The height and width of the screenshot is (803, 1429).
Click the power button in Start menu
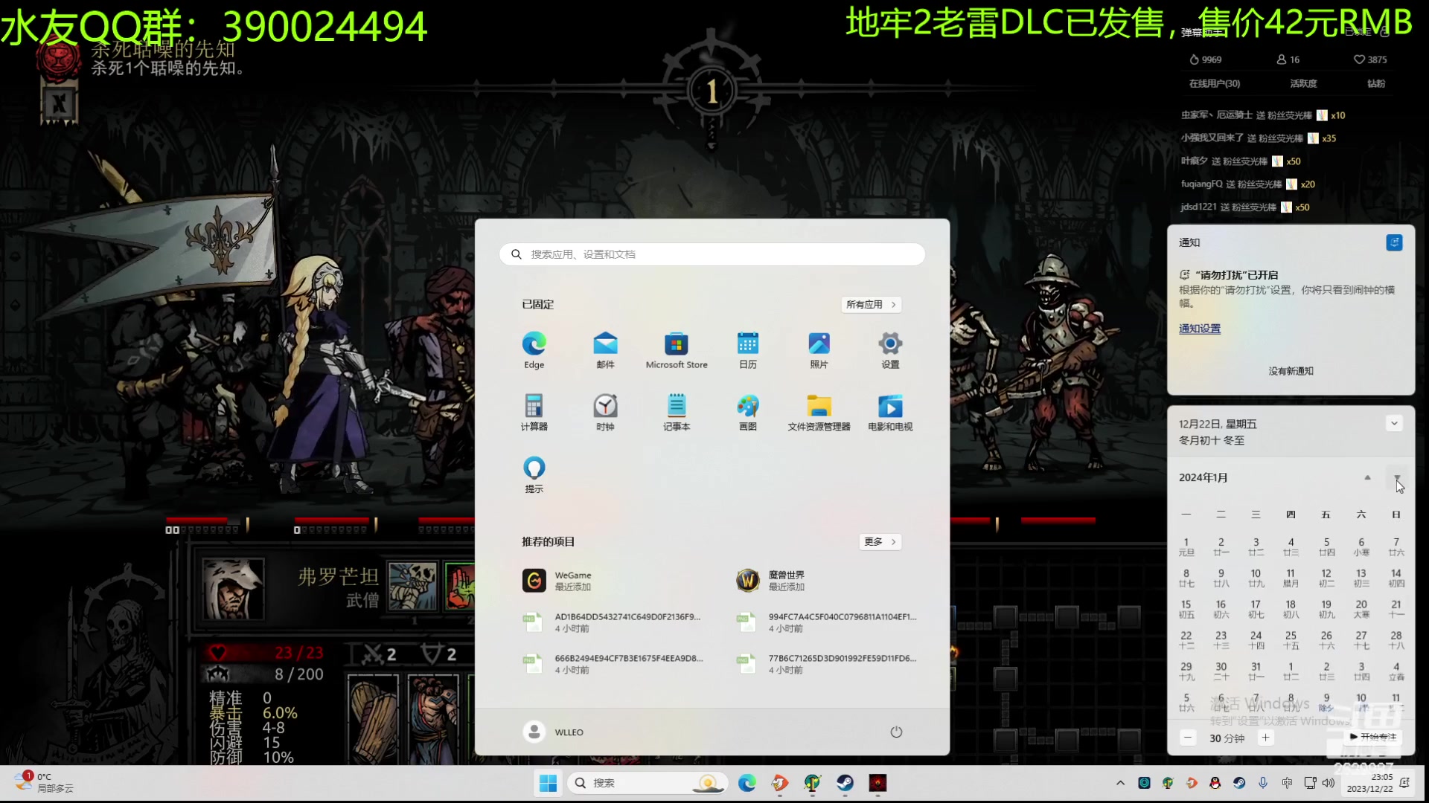tap(896, 732)
